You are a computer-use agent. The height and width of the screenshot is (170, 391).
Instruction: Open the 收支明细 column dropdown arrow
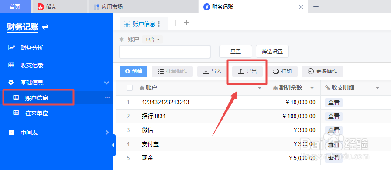pyautogui.click(x=377, y=88)
